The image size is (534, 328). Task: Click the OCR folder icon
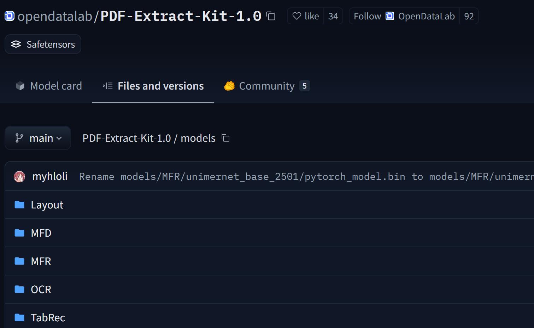19,289
